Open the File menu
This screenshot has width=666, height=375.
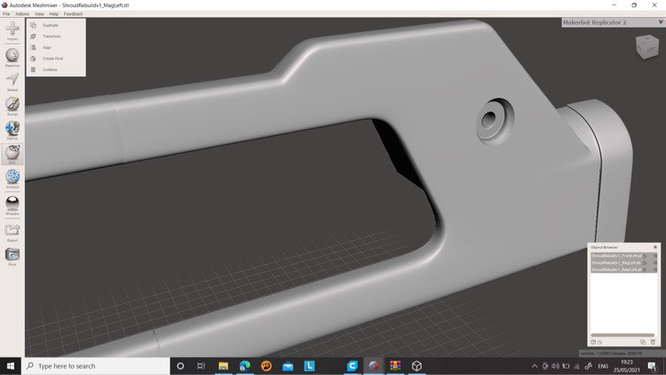[6, 14]
